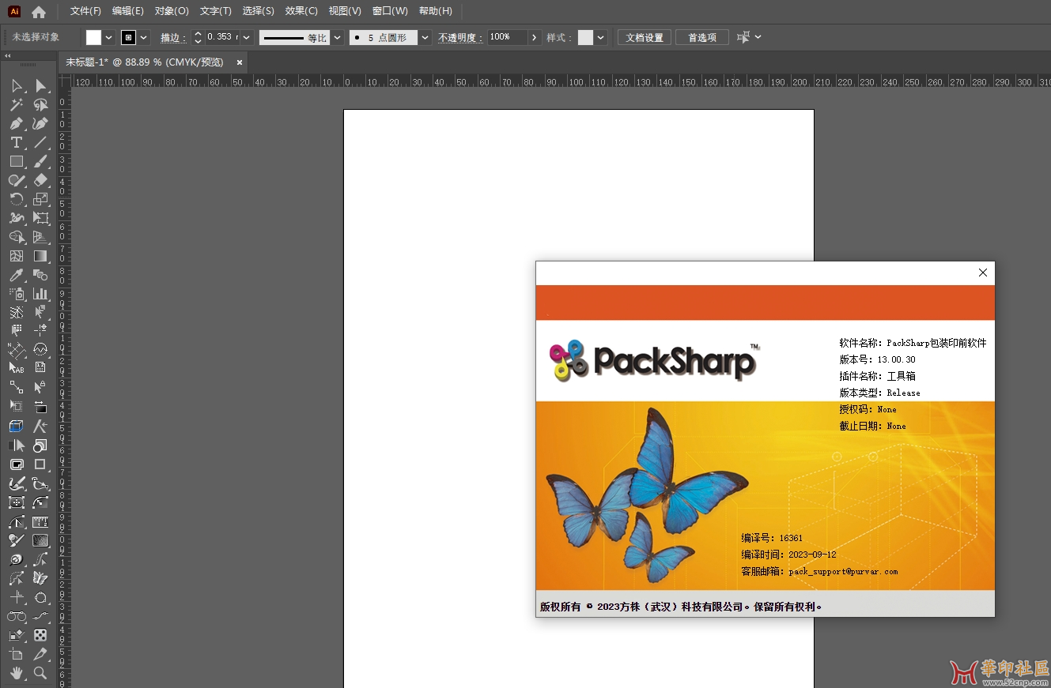Collapse the toolbar using double-arrow handle
Viewport: 1051px width, 688px height.
coord(8,55)
